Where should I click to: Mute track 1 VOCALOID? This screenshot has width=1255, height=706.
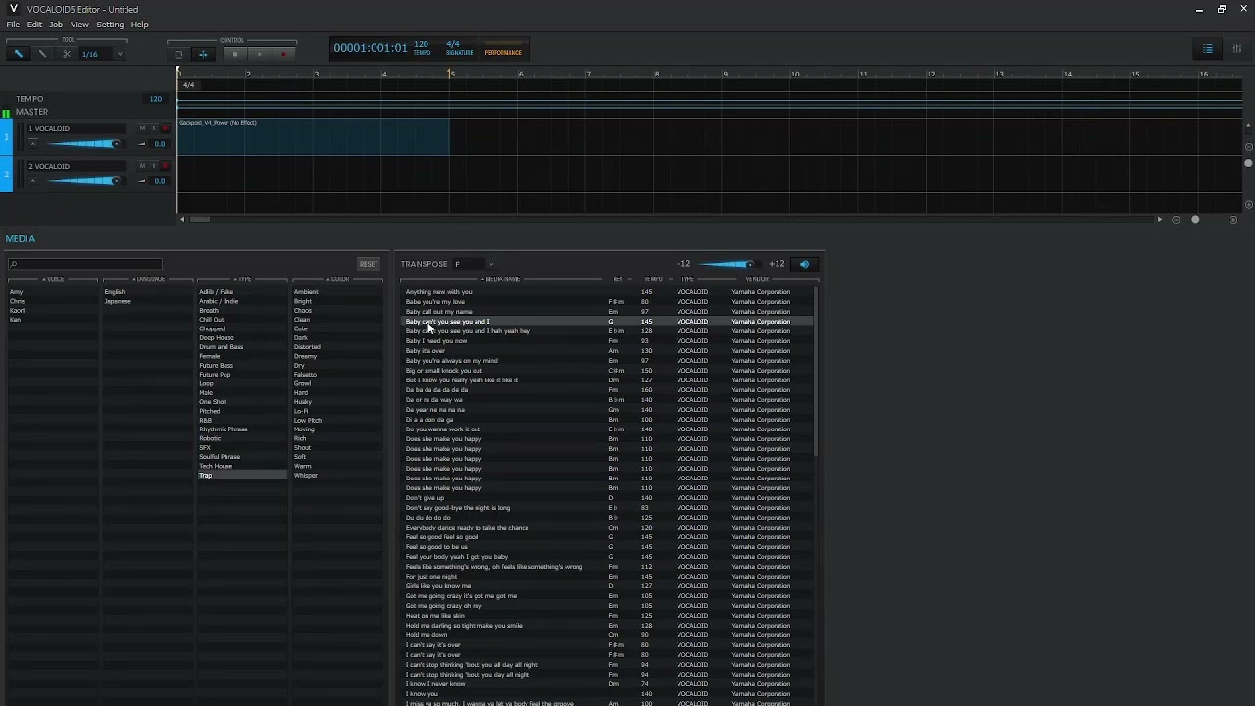pyautogui.click(x=142, y=128)
